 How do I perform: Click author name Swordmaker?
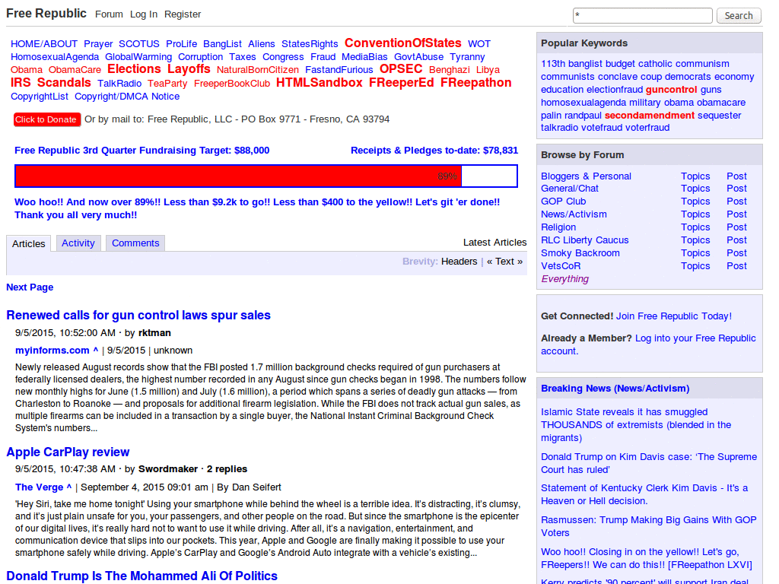(x=168, y=468)
